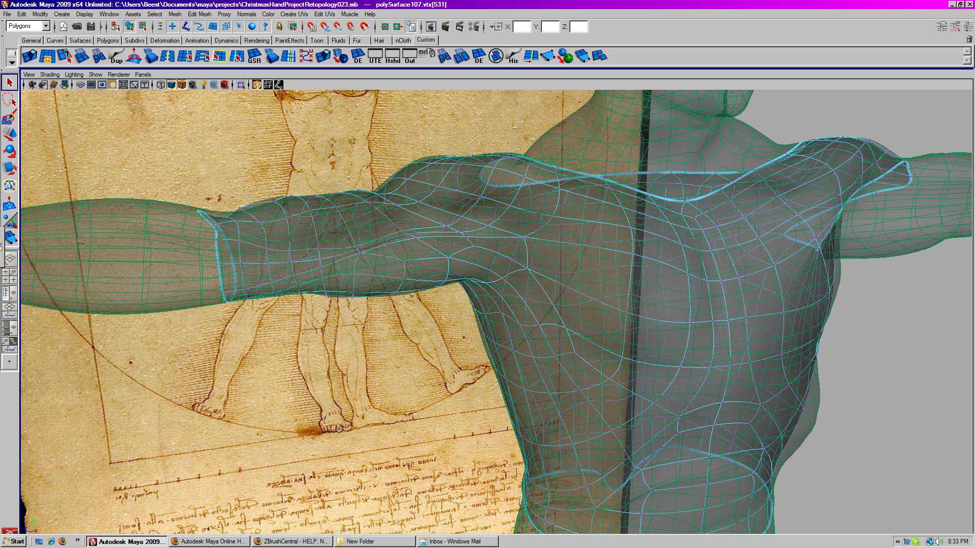Toggle snap to points magnet
The image size is (975, 548).
pos(338,26)
